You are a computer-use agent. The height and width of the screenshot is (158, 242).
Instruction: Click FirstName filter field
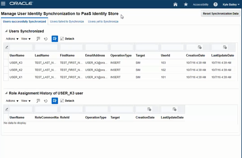71,47
